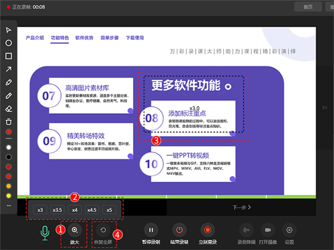Toggle 录音降噪 noise reduction

245,229
